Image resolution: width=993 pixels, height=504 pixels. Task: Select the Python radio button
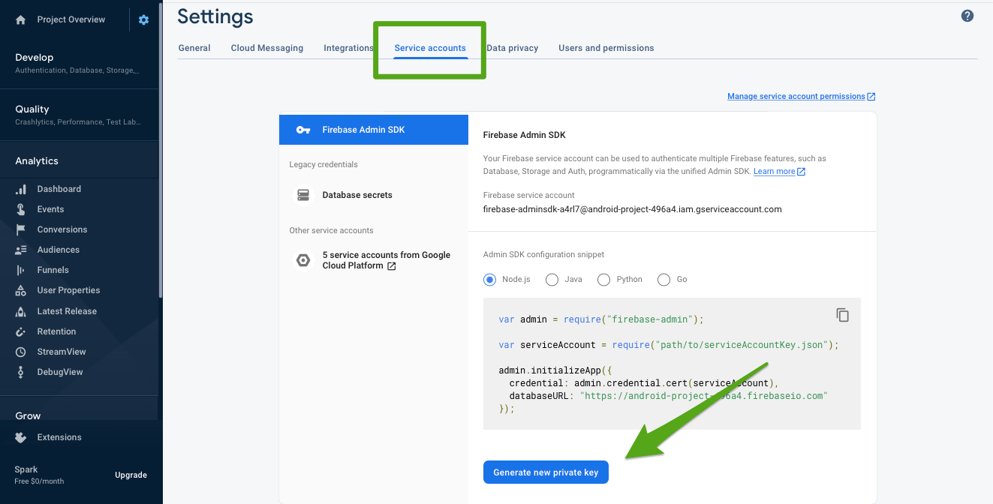603,280
